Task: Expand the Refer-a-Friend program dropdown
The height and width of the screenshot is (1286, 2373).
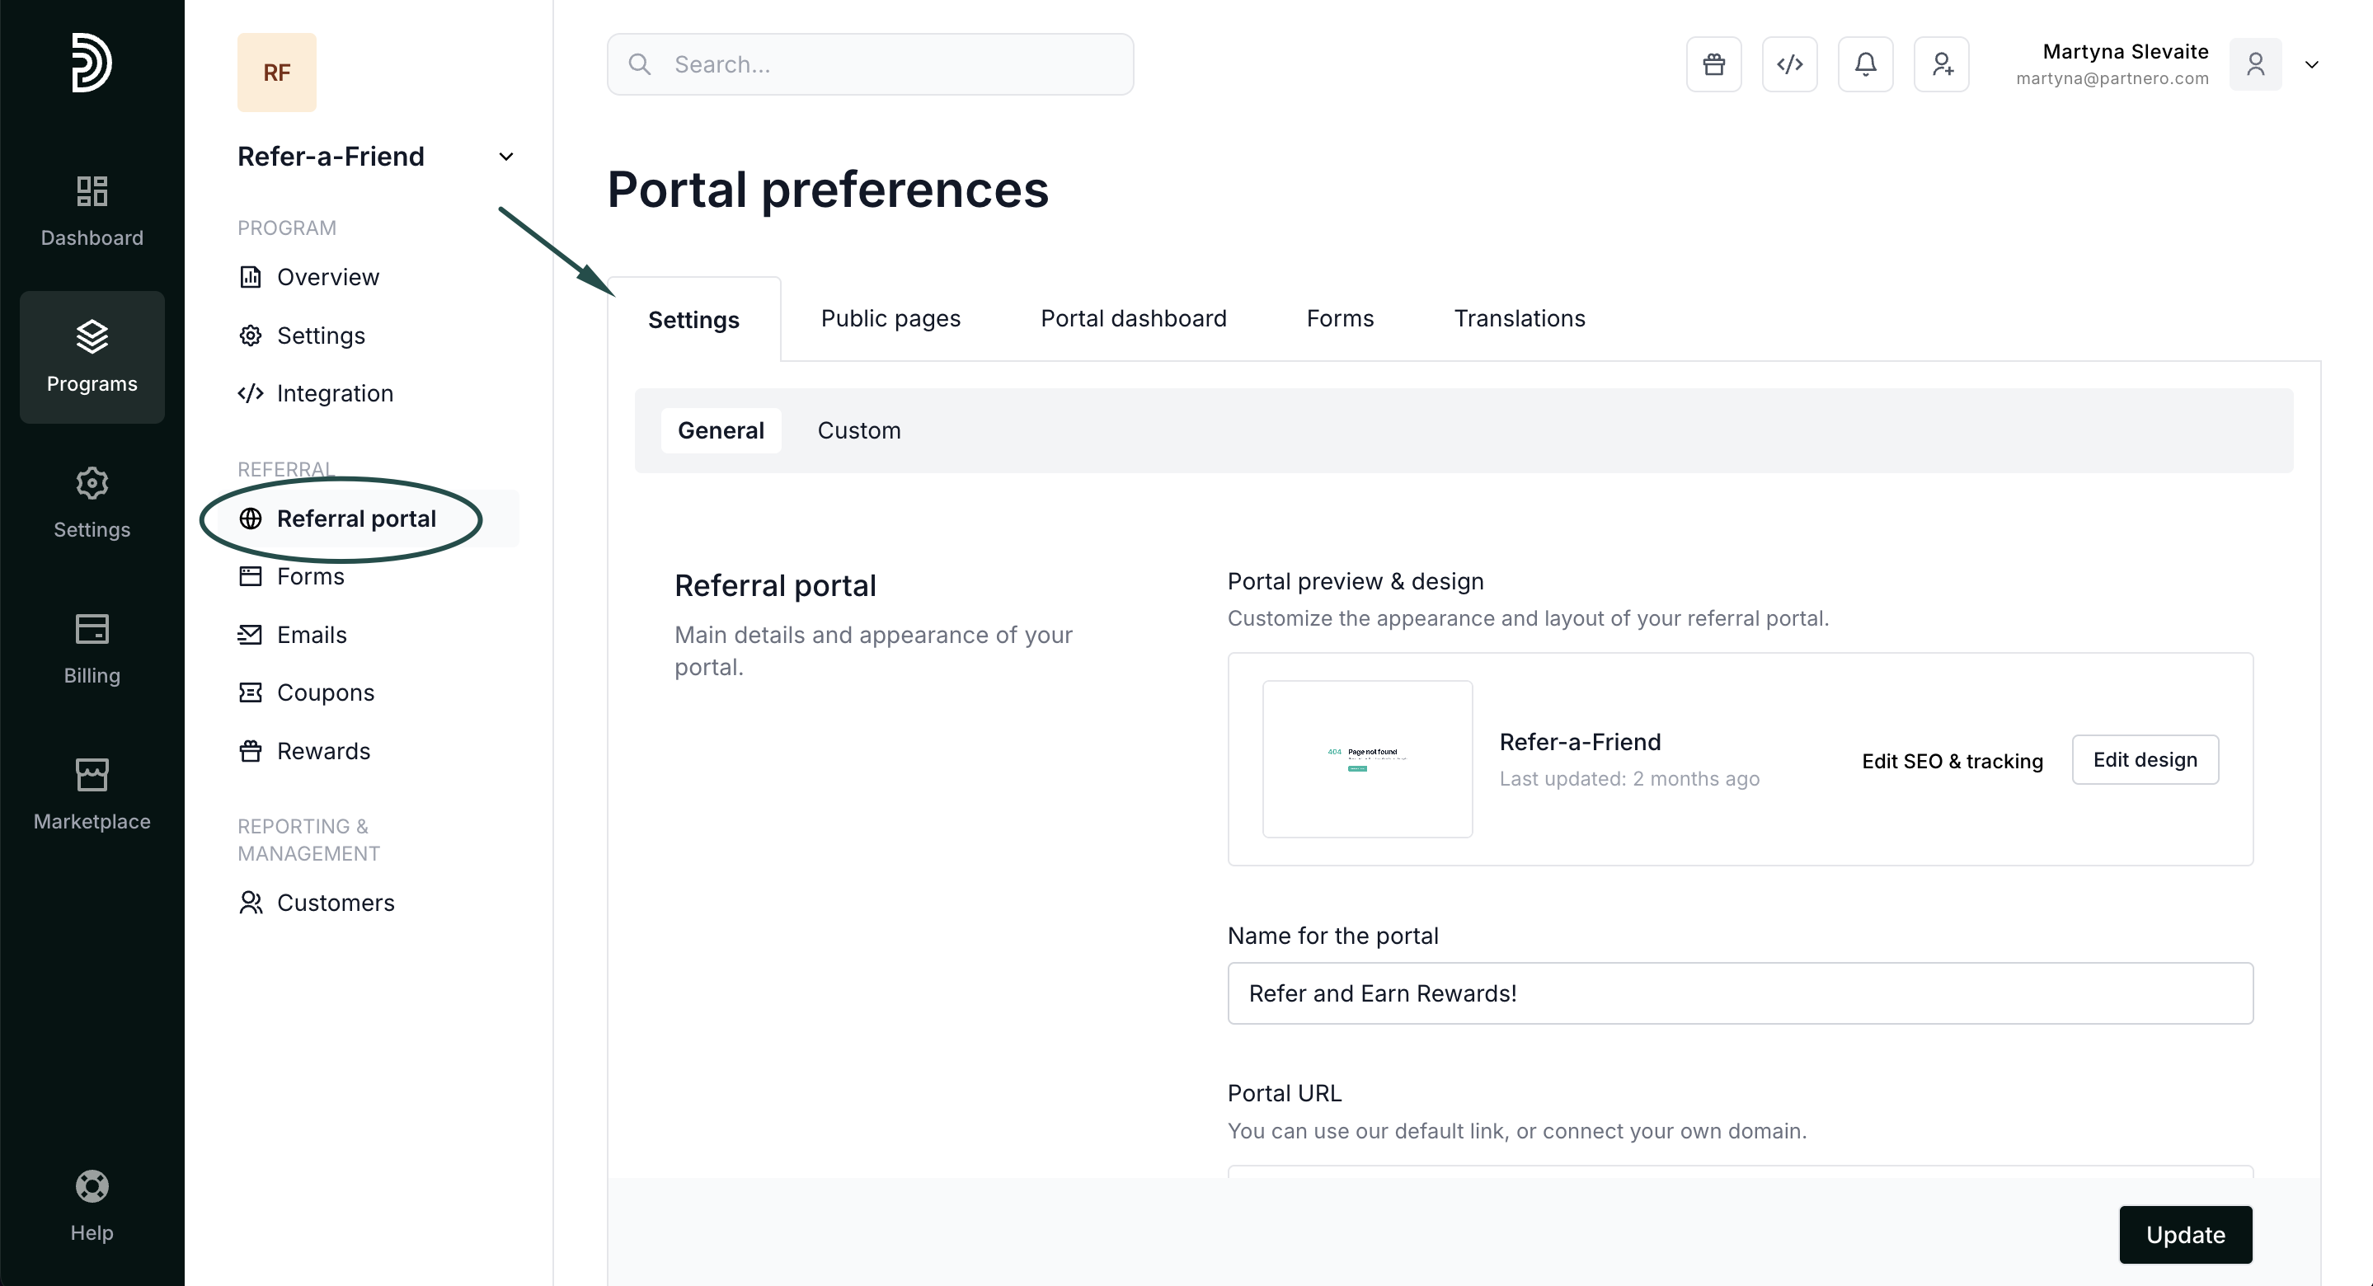Action: click(505, 157)
